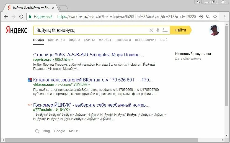
Task: Repeat the search on Google
Action: click(60, 131)
